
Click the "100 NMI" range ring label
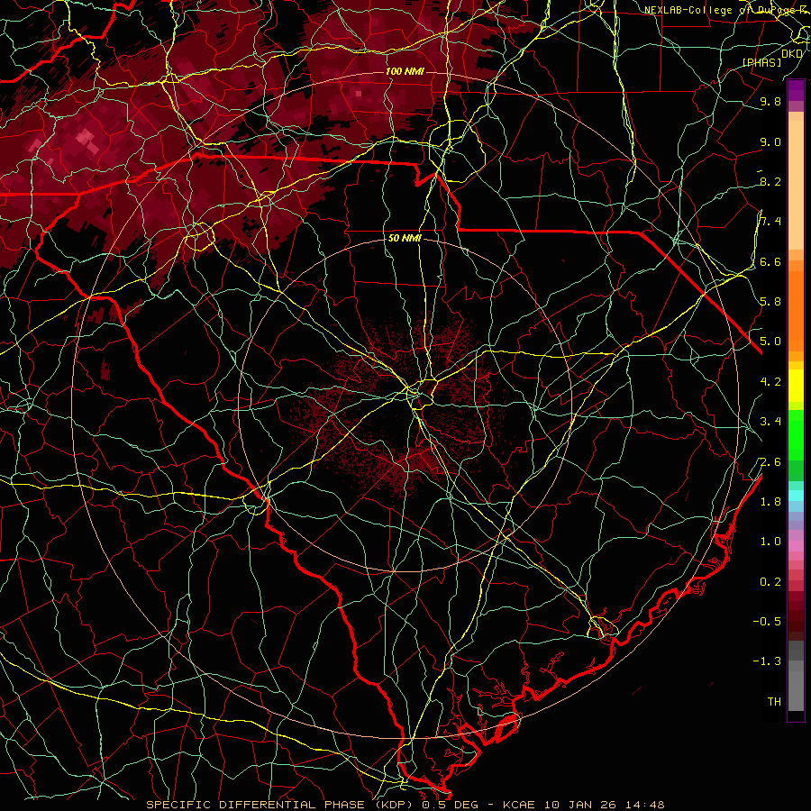point(405,71)
